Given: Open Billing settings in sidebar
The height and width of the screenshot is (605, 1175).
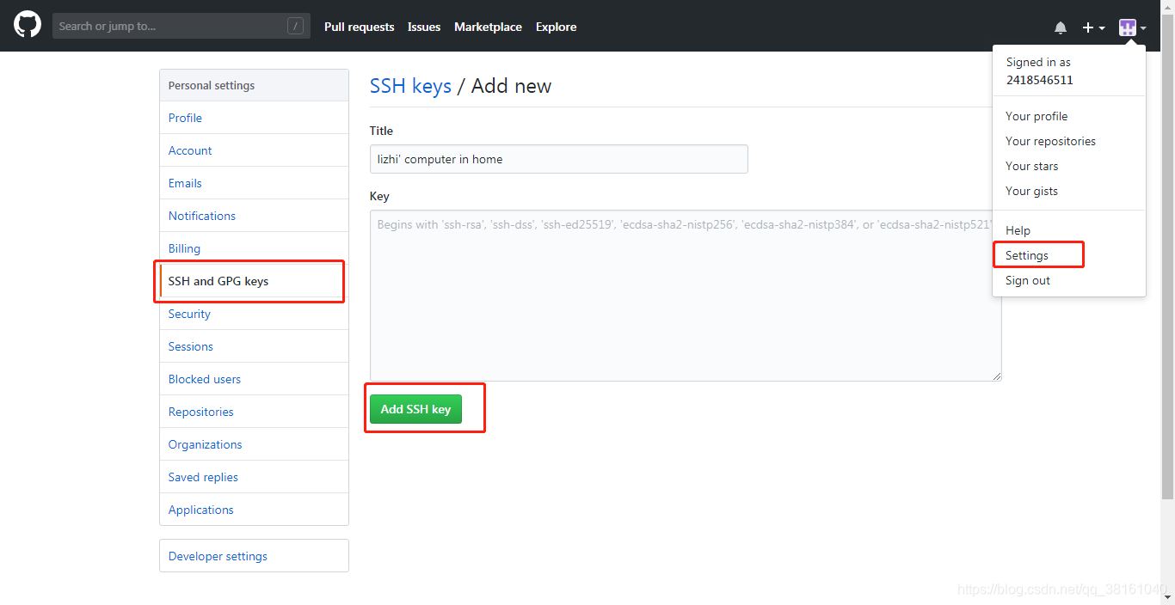Looking at the screenshot, I should pos(254,248).
